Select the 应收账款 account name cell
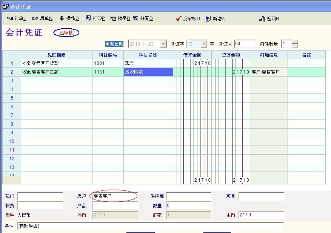 pos(148,72)
